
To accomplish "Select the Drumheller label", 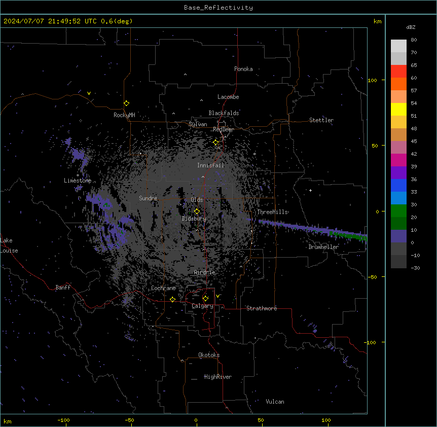I will coord(323,247).
